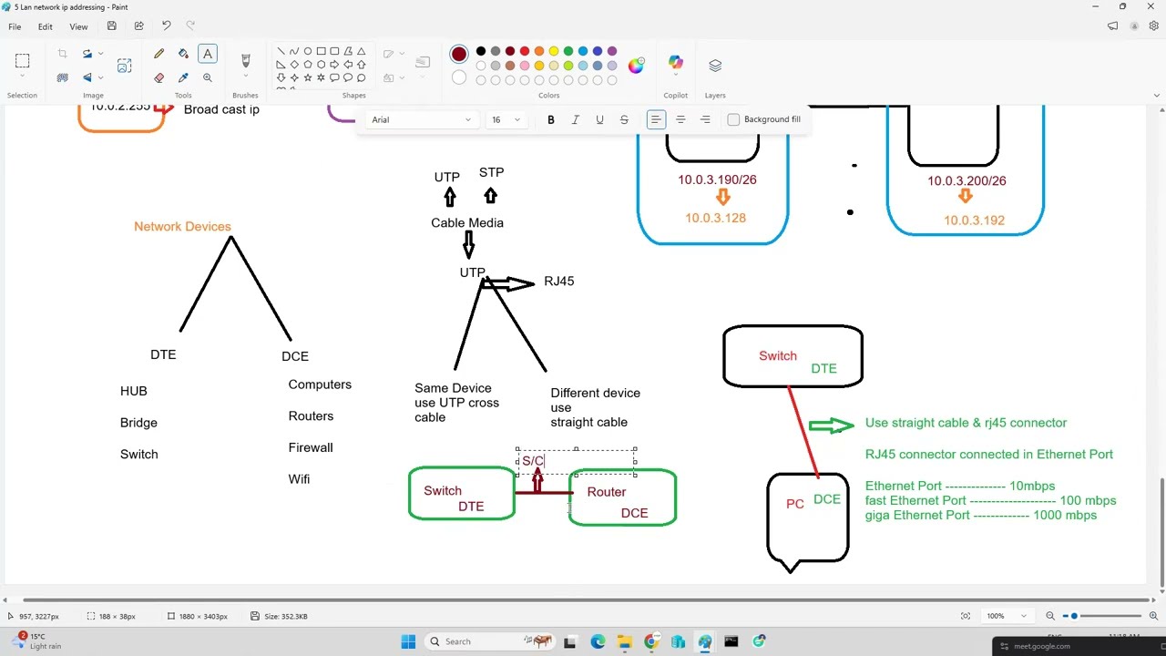1166x656 pixels.
Task: Click the Undo arrow
Action: 166,26
